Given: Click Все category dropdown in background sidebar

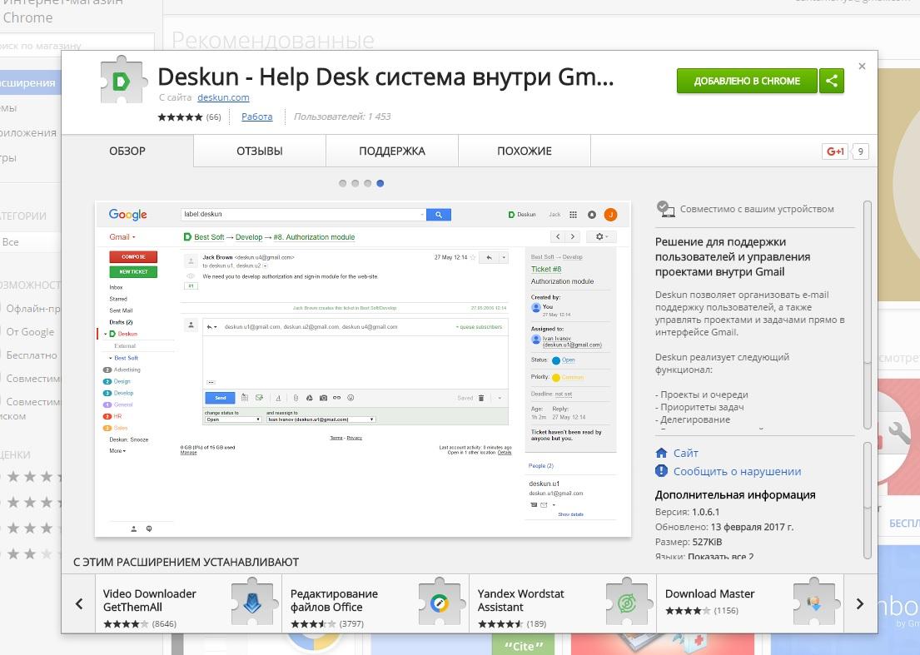Looking at the screenshot, I should coord(30,241).
